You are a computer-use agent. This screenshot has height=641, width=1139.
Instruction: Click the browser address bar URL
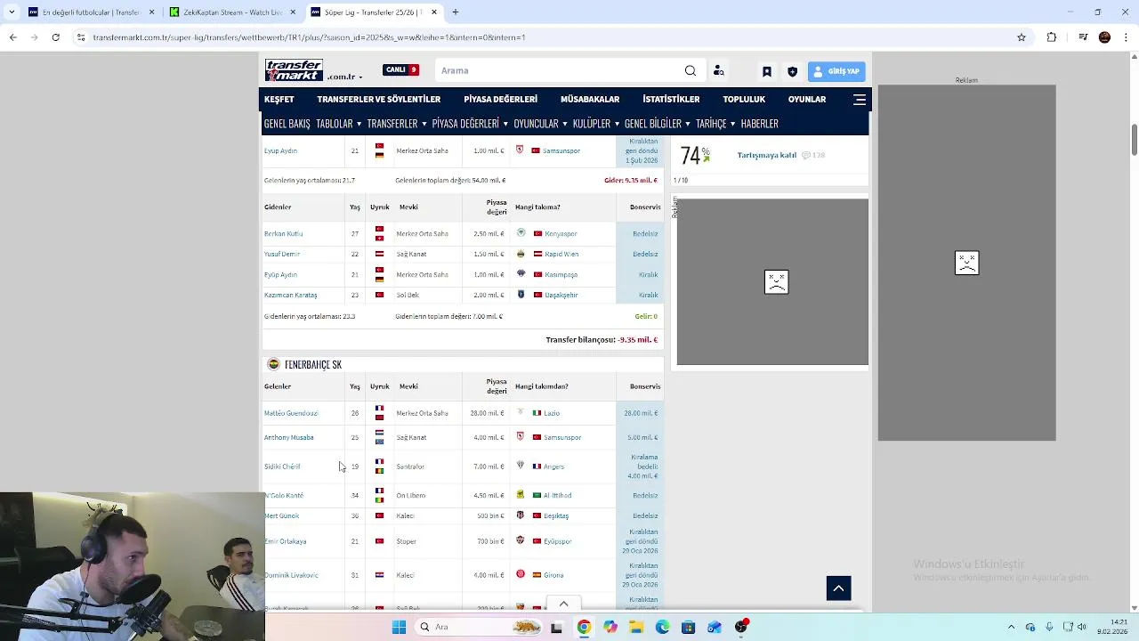tap(309, 37)
